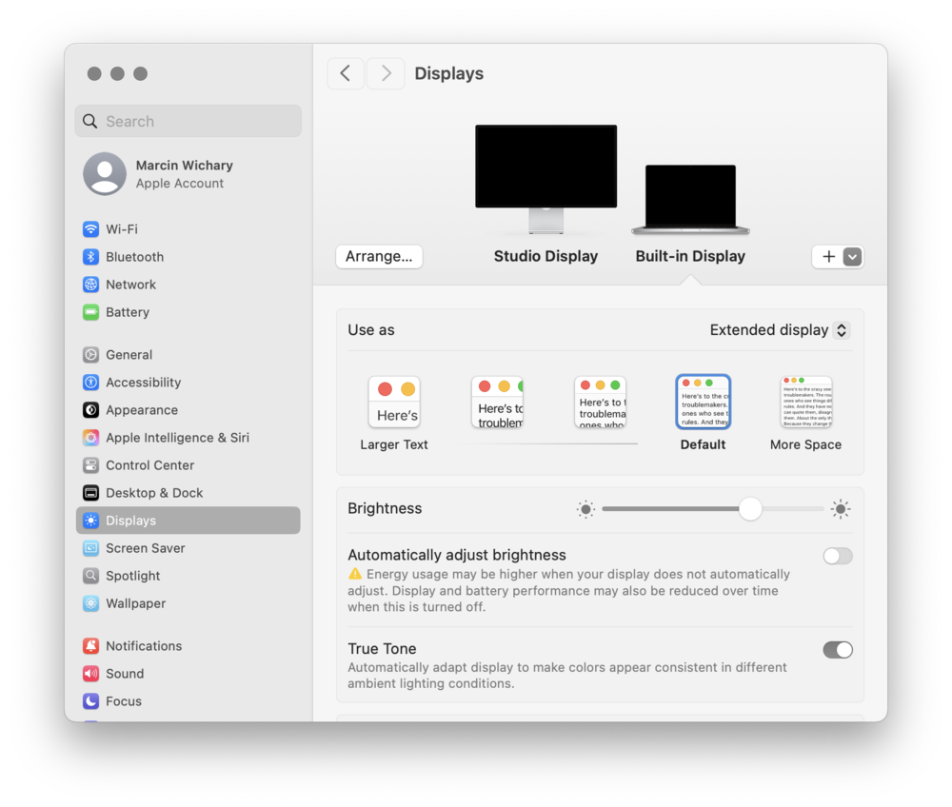
Task: Open Battery settings pane
Action: tap(188, 312)
